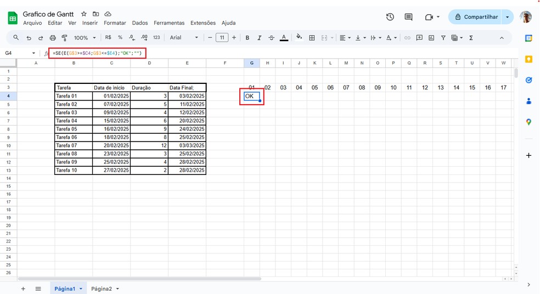Open the name box dropdown arrow
Image resolution: width=540 pixels, height=294 pixels.
point(33,53)
